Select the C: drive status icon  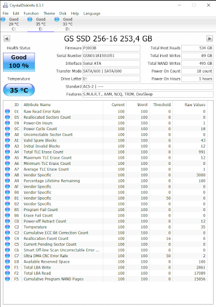pyautogui.click(x=3, y=19)
